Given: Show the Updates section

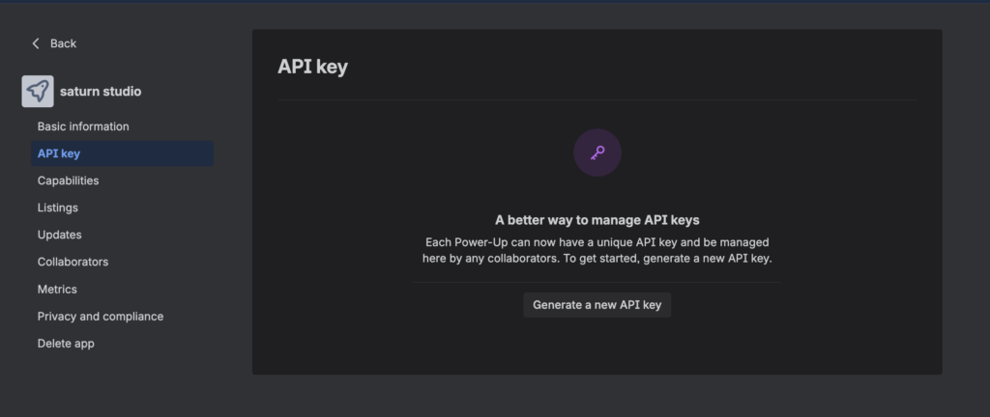Looking at the screenshot, I should (59, 235).
